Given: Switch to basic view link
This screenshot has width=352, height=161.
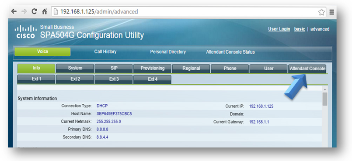Looking at the screenshot, I should point(300,29).
